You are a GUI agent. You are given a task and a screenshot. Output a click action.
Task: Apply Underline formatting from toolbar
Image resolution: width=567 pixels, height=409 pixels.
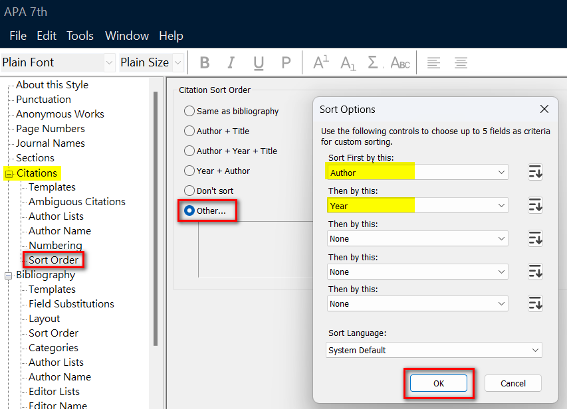(x=258, y=63)
